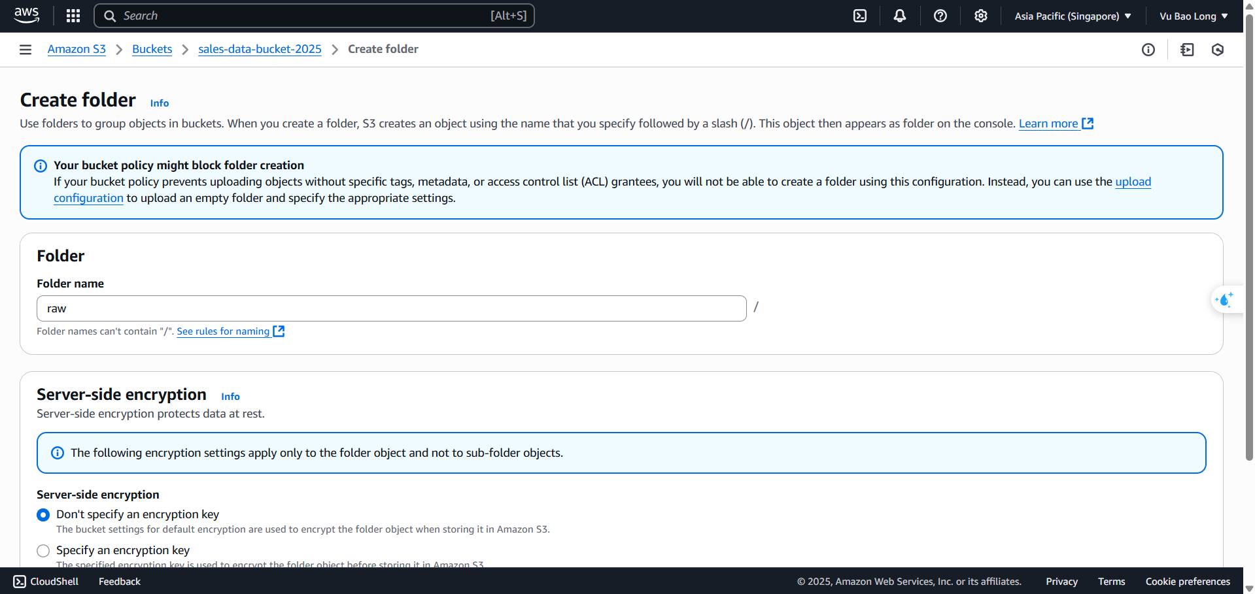
Task: Open See rules for naming link
Action: 223,331
